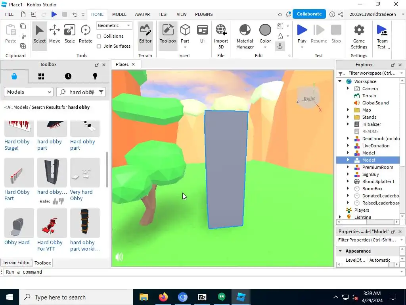Choose the Rotate tool
Viewport: 406px width, 305px height.
tap(86, 34)
